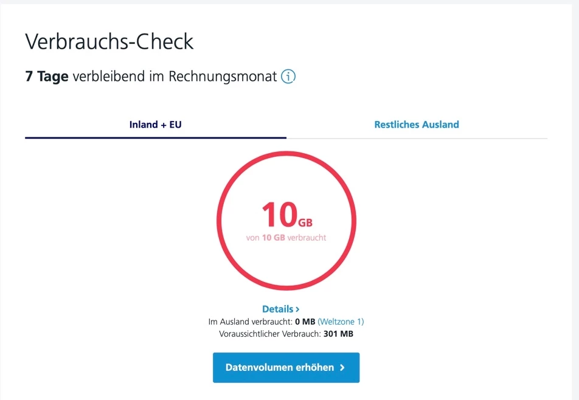This screenshot has width=579, height=400.
Task: Click the '7 Tage' remaining days text
Action: pos(47,77)
